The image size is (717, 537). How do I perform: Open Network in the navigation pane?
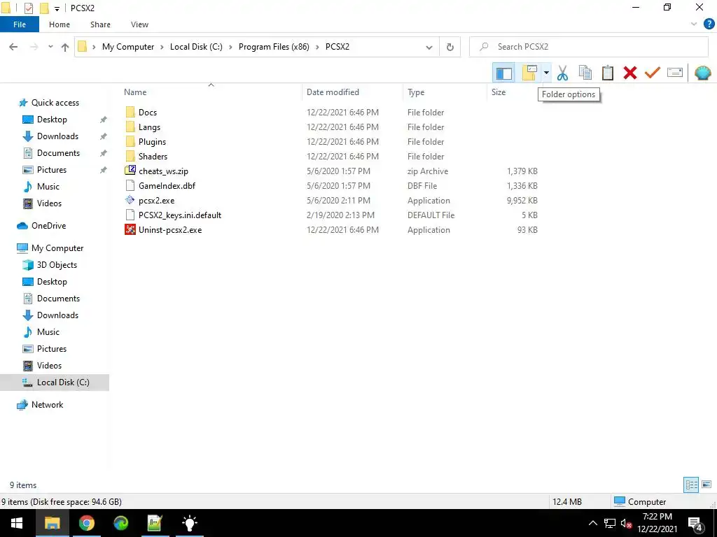[x=47, y=405]
